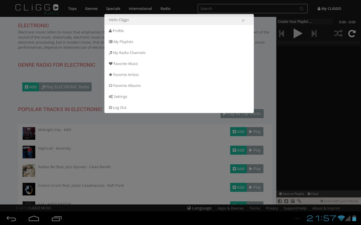Image resolution: width=361 pixels, height=225 pixels.
Task: Tap the Android back button
Action: coord(11,219)
